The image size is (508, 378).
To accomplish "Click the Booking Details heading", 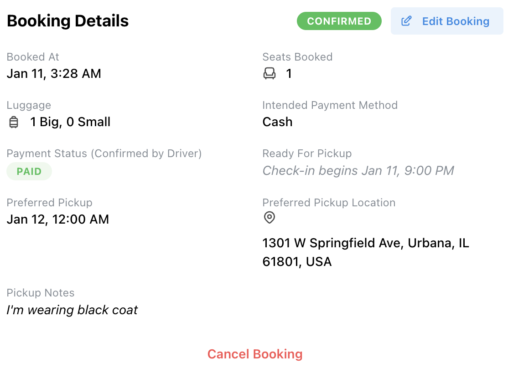I will (x=67, y=20).
